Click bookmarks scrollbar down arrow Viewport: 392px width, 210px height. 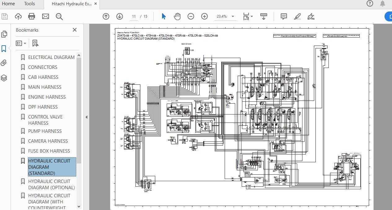(79, 206)
